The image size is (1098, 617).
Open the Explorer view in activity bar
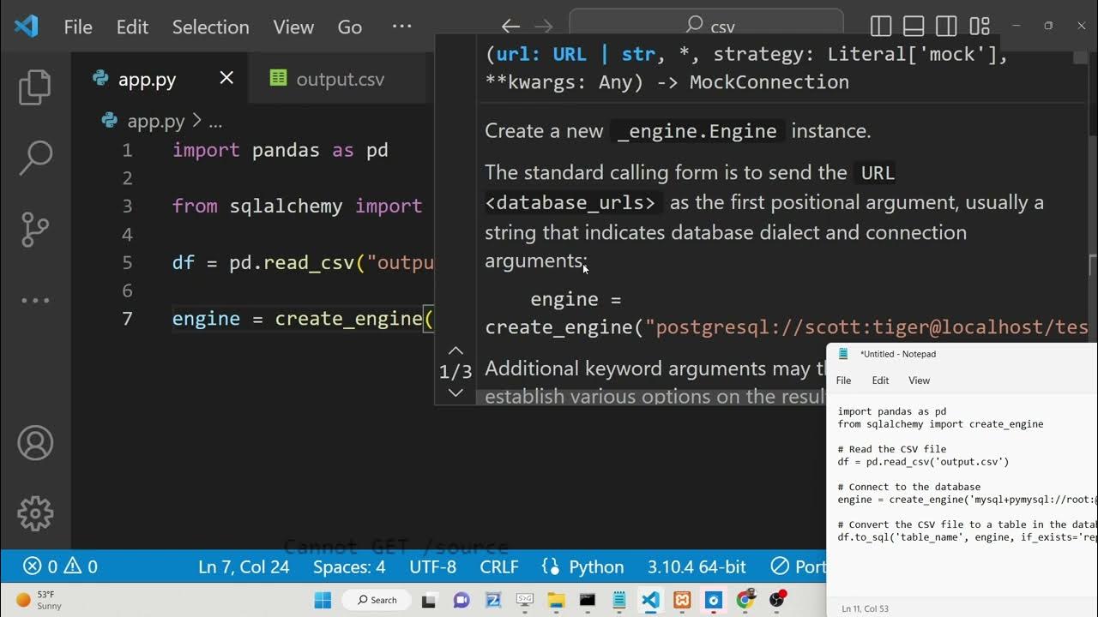point(35,87)
